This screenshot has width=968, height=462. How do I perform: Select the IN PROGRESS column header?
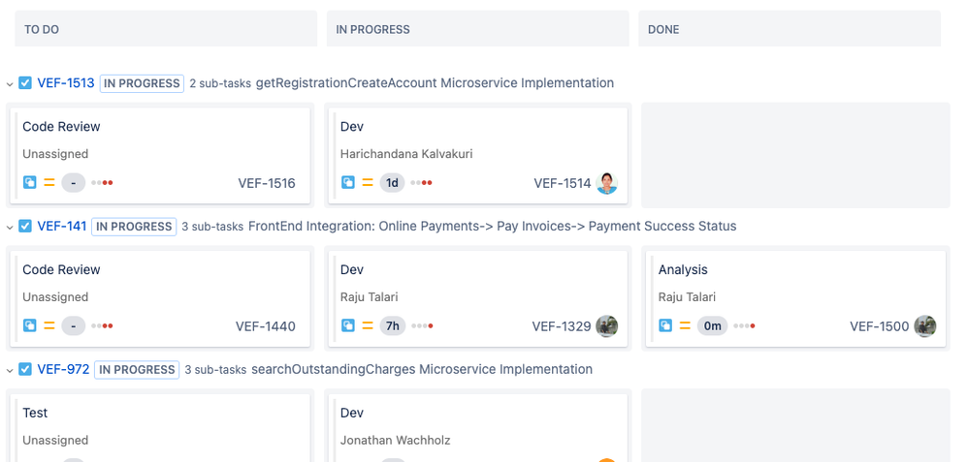478,28
